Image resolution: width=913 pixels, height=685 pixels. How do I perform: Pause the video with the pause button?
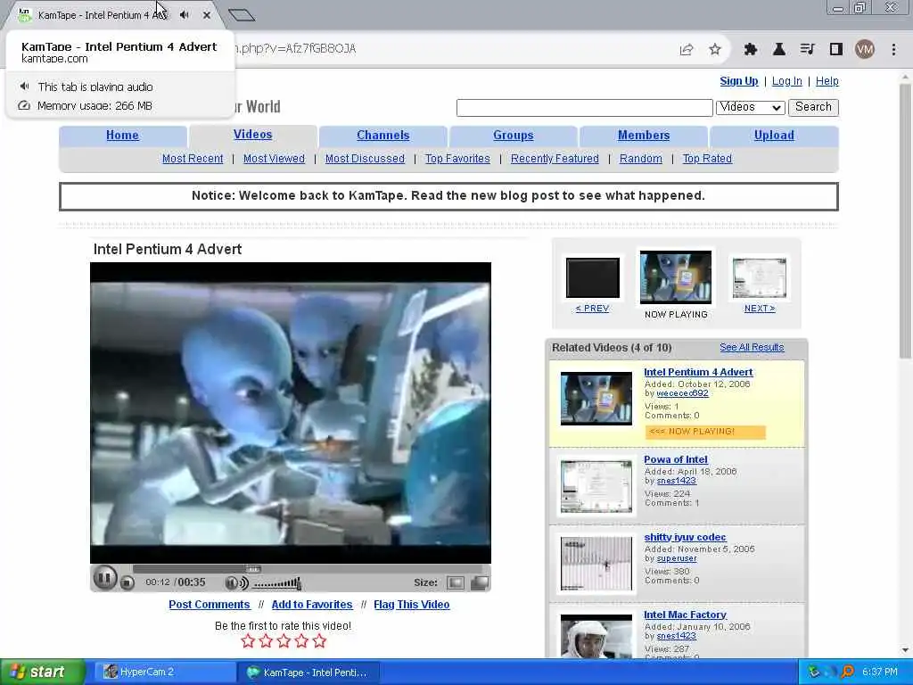[x=105, y=578]
